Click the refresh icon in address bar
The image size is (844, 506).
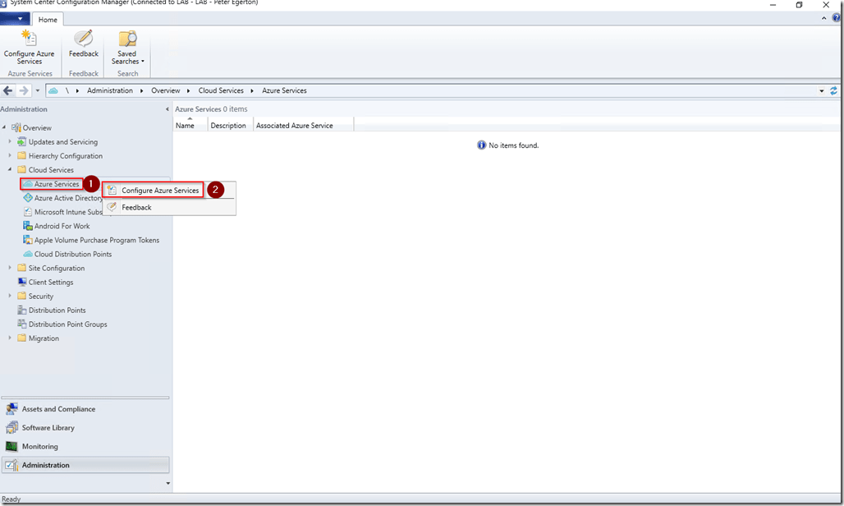click(x=834, y=90)
